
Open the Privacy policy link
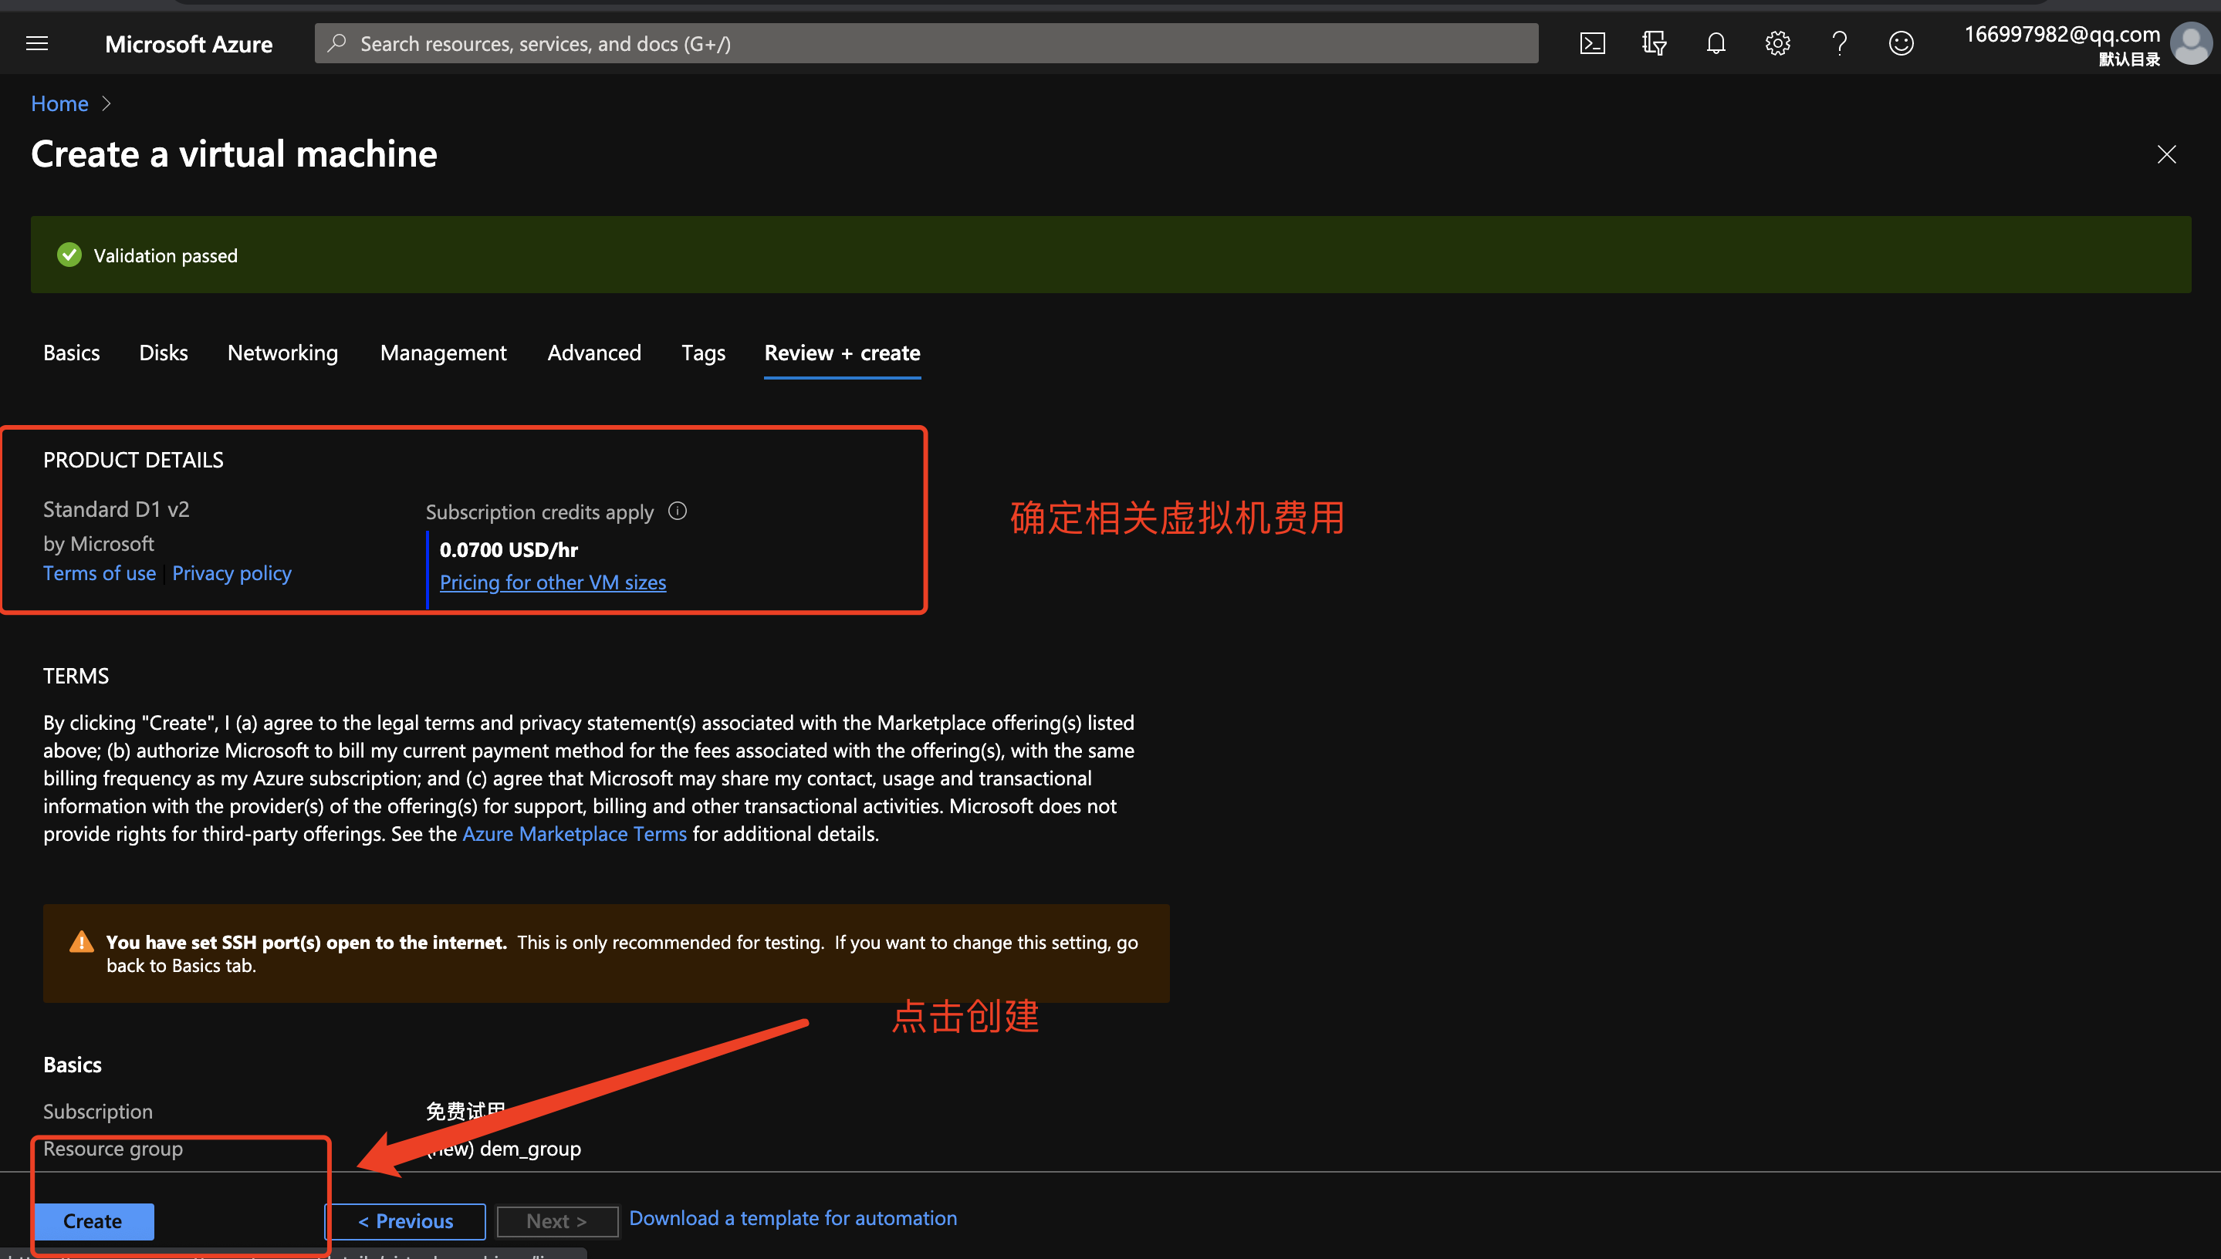click(232, 573)
